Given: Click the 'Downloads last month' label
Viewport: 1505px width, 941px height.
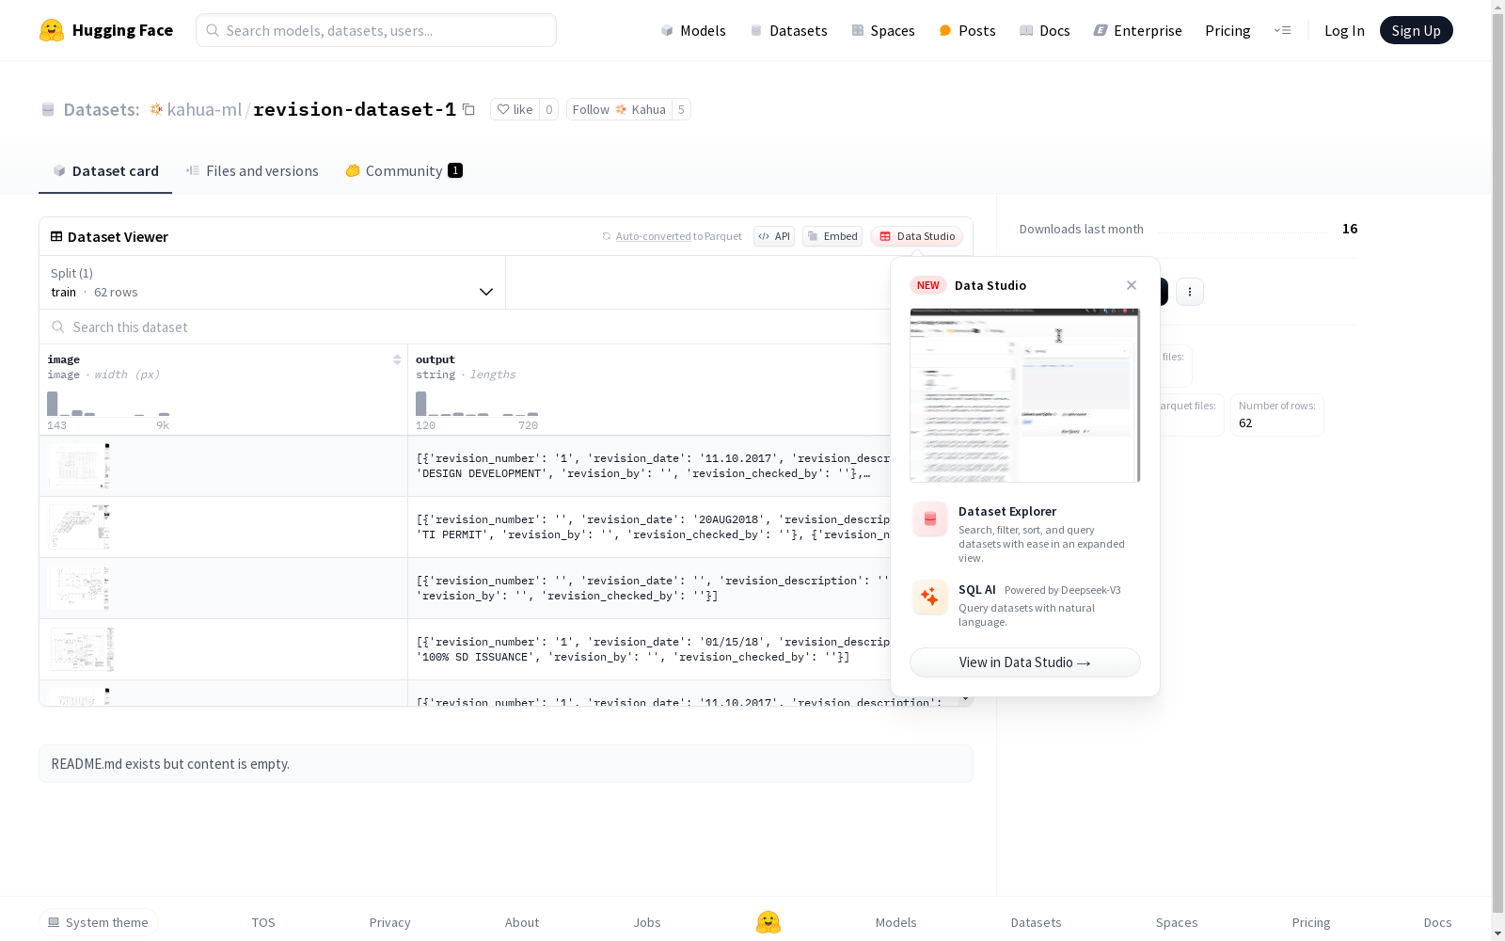Looking at the screenshot, I should click(x=1082, y=229).
